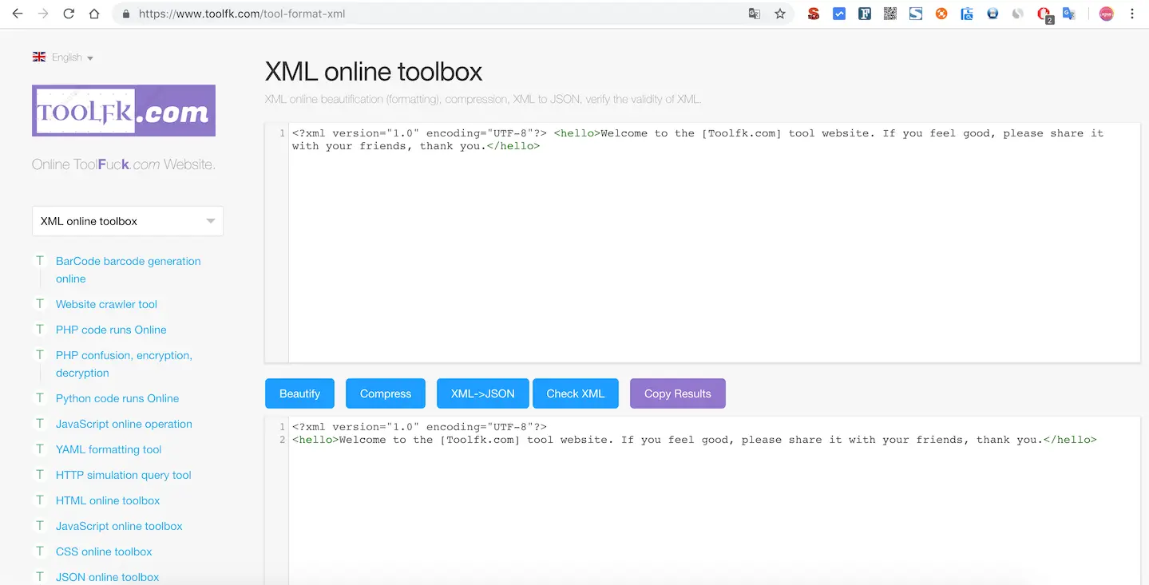Bookmark this page with the star icon
Viewport: 1149px width, 585px height.
pyautogui.click(x=780, y=14)
